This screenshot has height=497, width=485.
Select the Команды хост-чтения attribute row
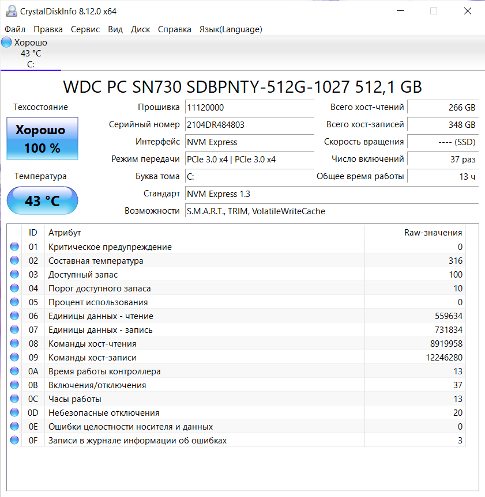(236, 343)
